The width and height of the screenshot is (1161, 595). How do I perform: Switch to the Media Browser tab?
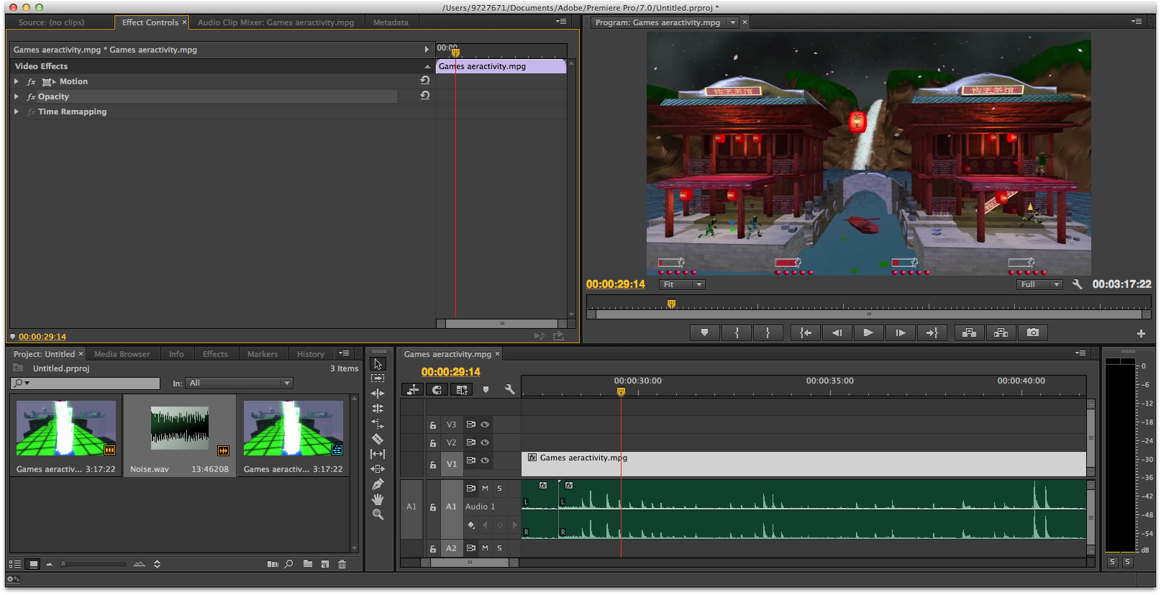pyautogui.click(x=122, y=354)
